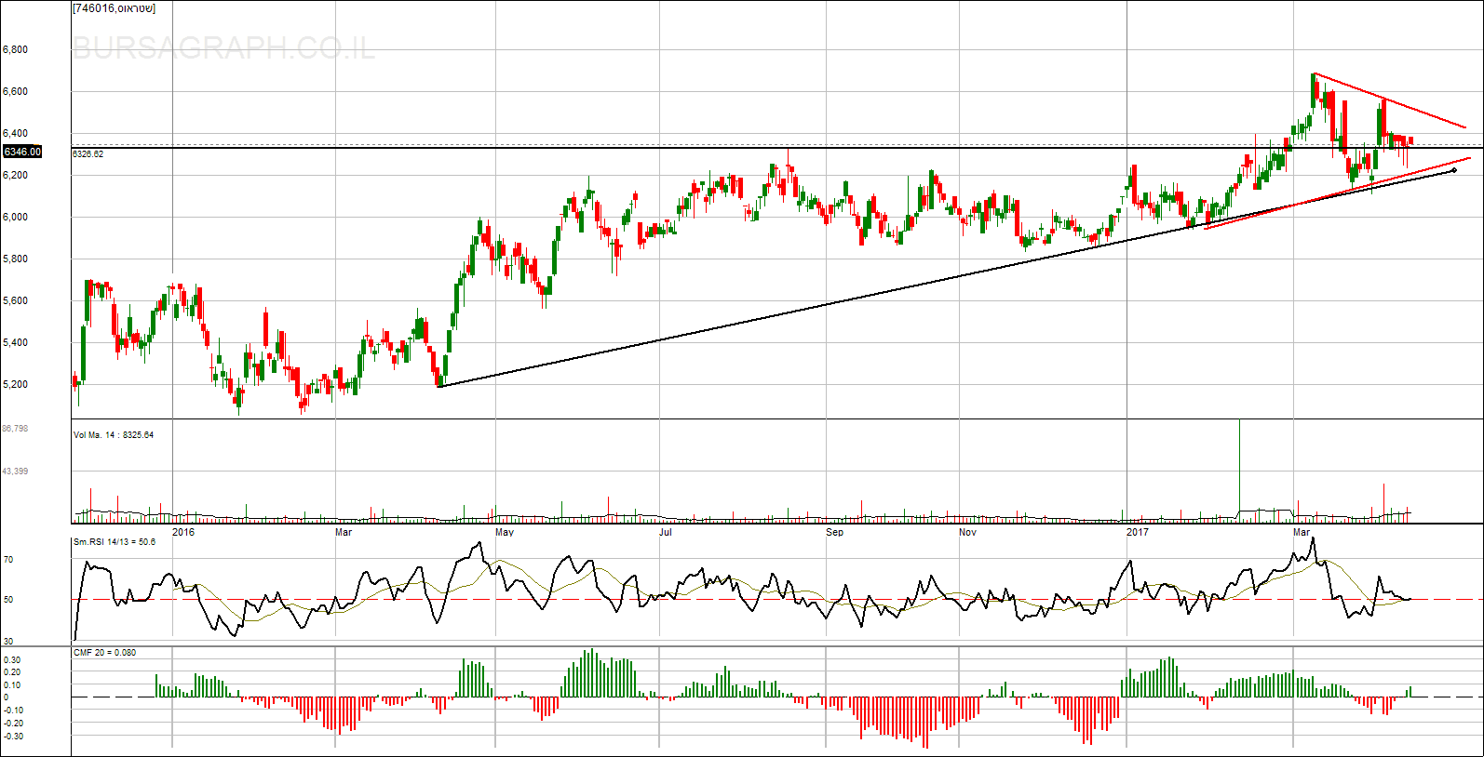
Task: Select the 43,399 volume axis label
Action: 15,471
